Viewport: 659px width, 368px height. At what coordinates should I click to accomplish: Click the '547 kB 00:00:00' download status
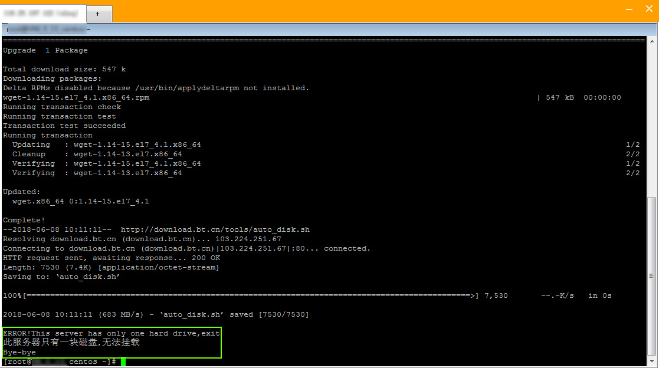[x=583, y=97]
